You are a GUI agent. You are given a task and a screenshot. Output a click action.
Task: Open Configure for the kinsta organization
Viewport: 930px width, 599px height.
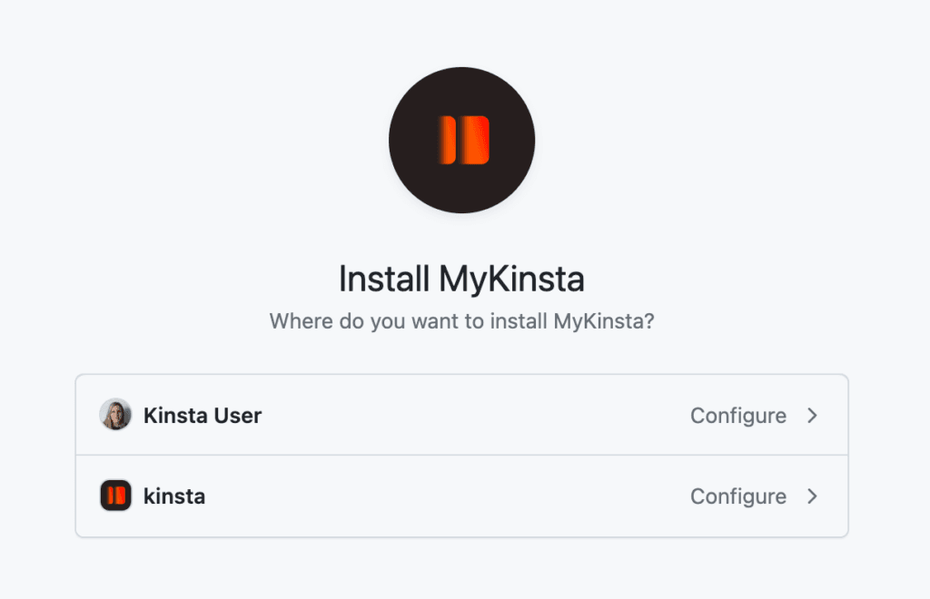point(738,496)
